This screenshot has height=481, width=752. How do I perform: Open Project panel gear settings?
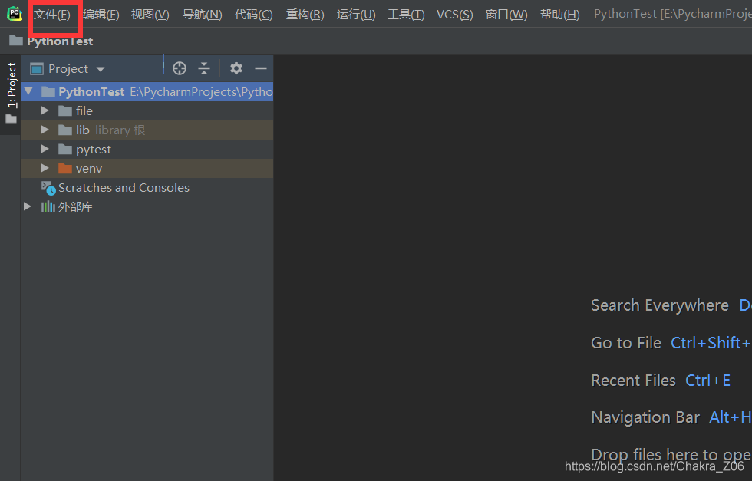[x=236, y=68]
